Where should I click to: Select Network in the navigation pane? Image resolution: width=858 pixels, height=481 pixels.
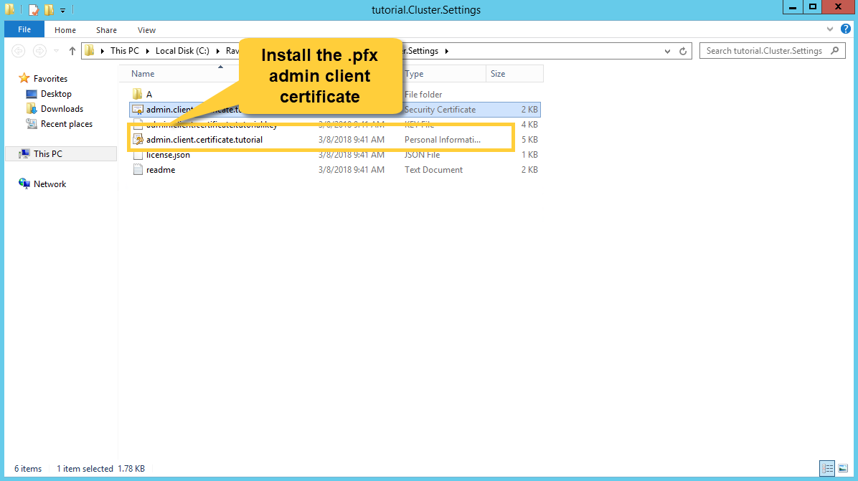pyautogui.click(x=49, y=184)
